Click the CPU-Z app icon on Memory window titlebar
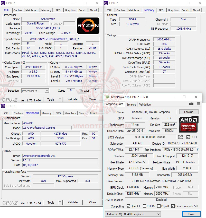The width and height of the screenshot is (206, 218). pos(105,3)
